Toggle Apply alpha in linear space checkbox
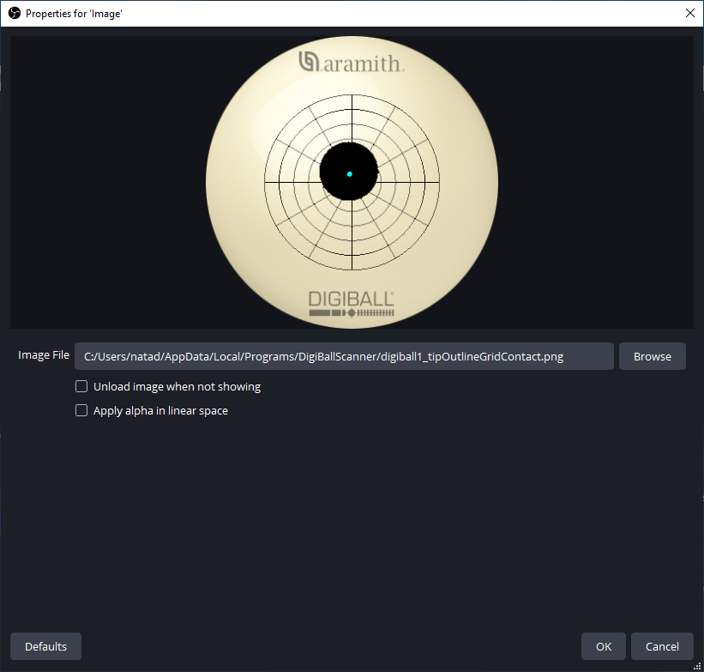 pos(81,410)
